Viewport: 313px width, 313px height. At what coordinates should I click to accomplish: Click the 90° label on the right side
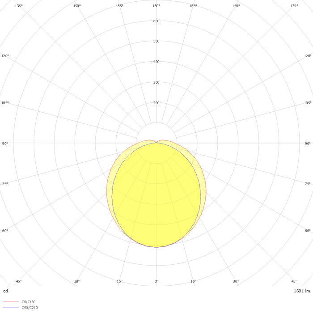tap(308, 144)
